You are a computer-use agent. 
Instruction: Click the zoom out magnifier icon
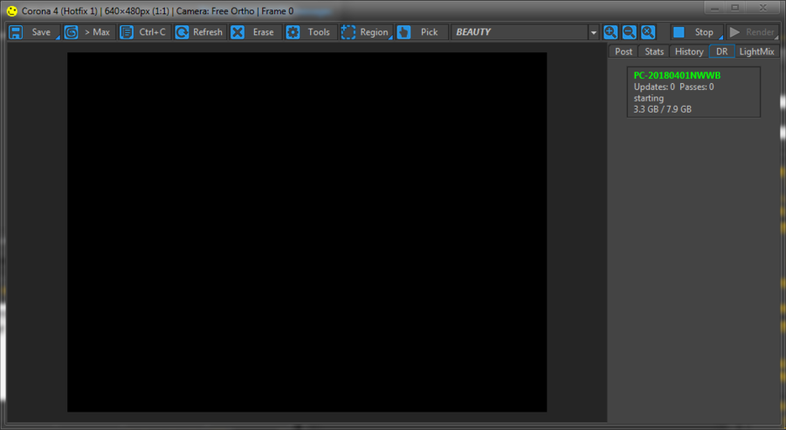point(629,32)
